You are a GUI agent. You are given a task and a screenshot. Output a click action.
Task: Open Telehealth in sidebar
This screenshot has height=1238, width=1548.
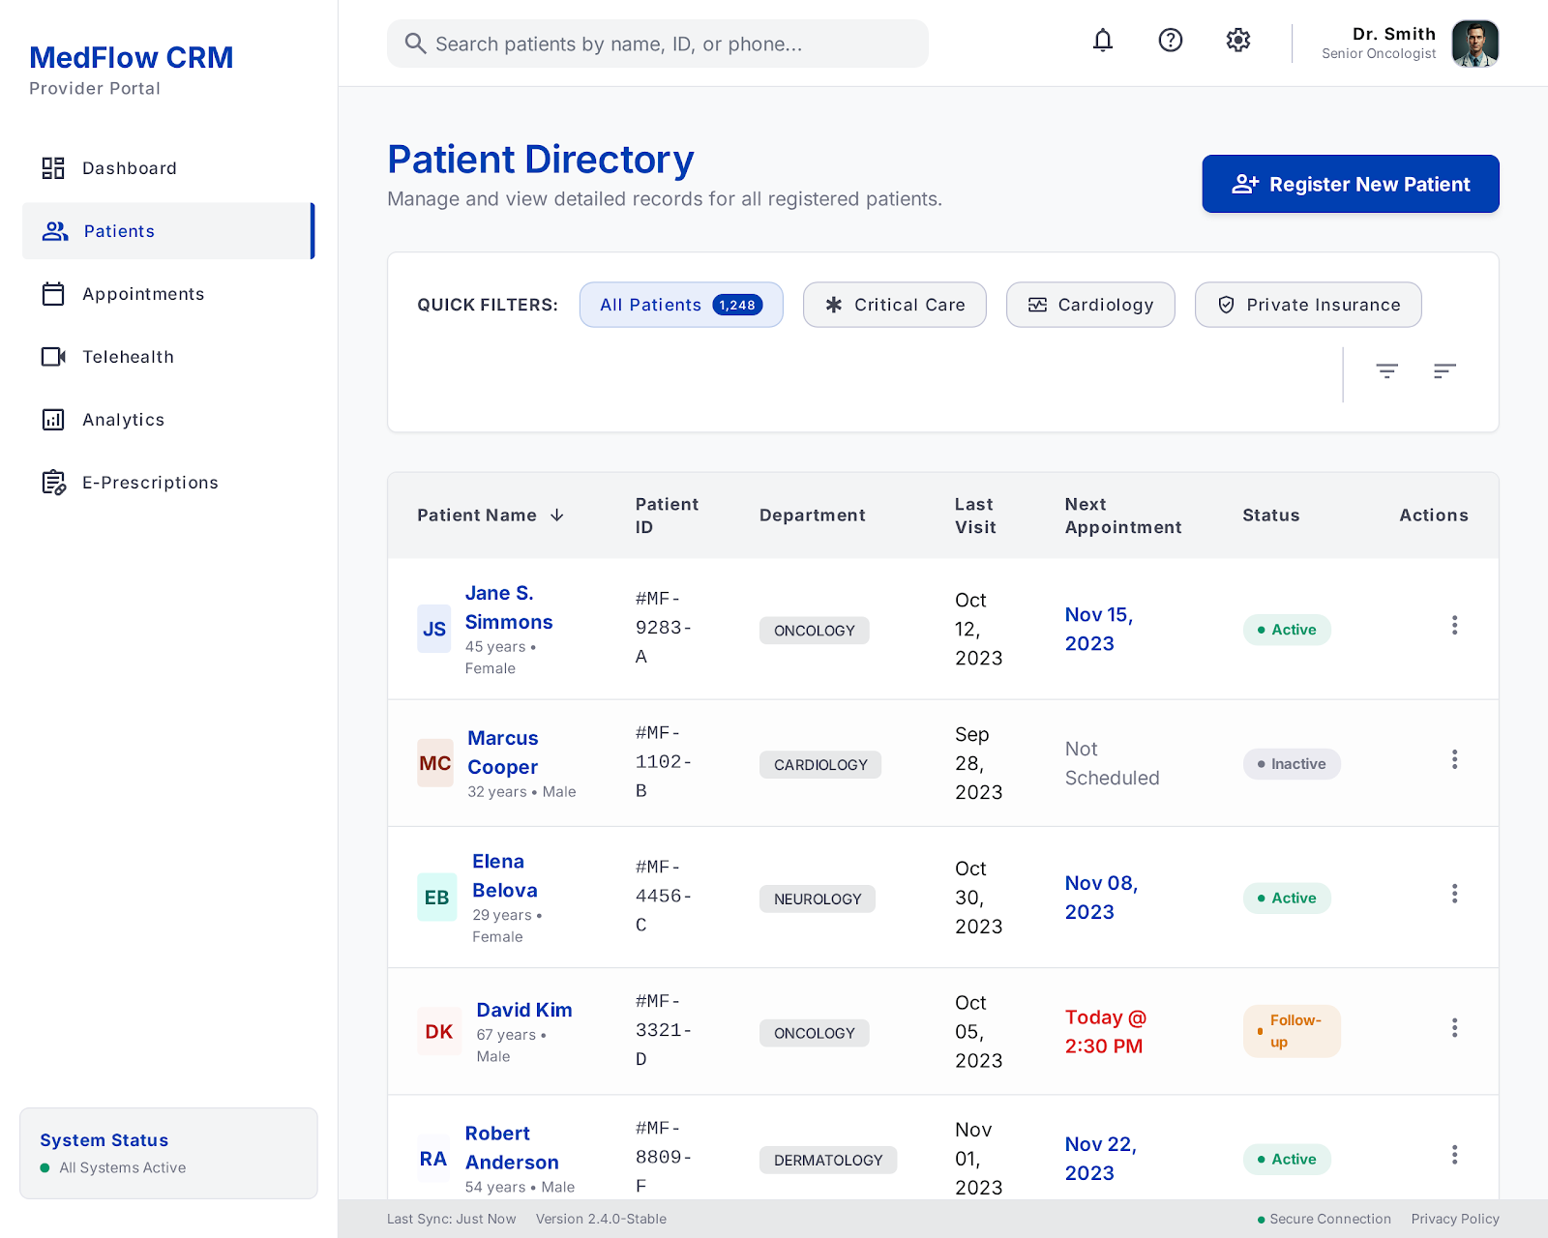coord(168,357)
